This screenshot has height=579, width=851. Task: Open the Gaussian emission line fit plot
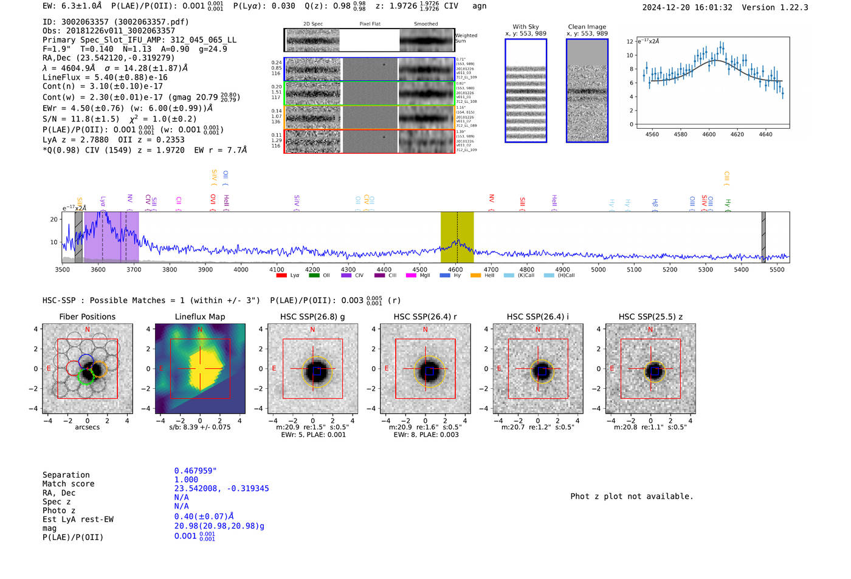[712, 83]
